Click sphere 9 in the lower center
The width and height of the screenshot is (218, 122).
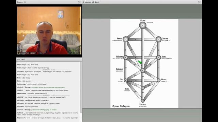coord(143,88)
